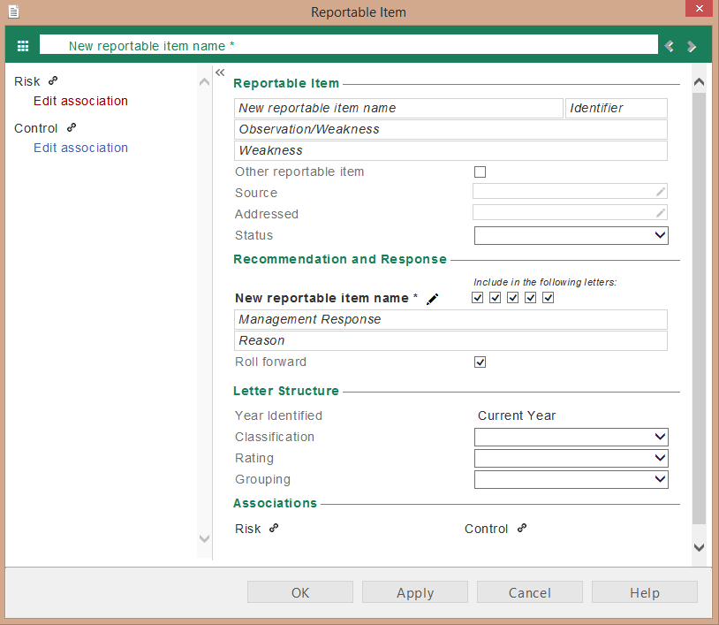Click the link icon next to Control in left panel
Image resolution: width=719 pixels, height=625 pixels.
[x=72, y=127]
